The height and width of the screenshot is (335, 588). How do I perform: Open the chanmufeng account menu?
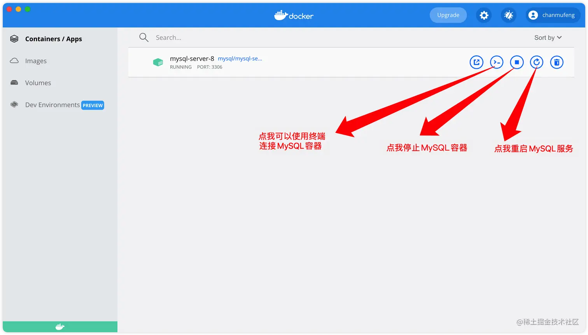coord(553,15)
